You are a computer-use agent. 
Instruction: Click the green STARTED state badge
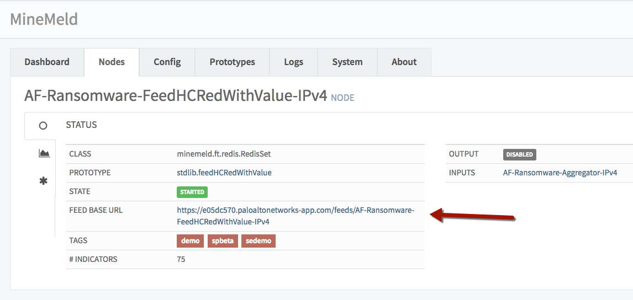pos(192,192)
